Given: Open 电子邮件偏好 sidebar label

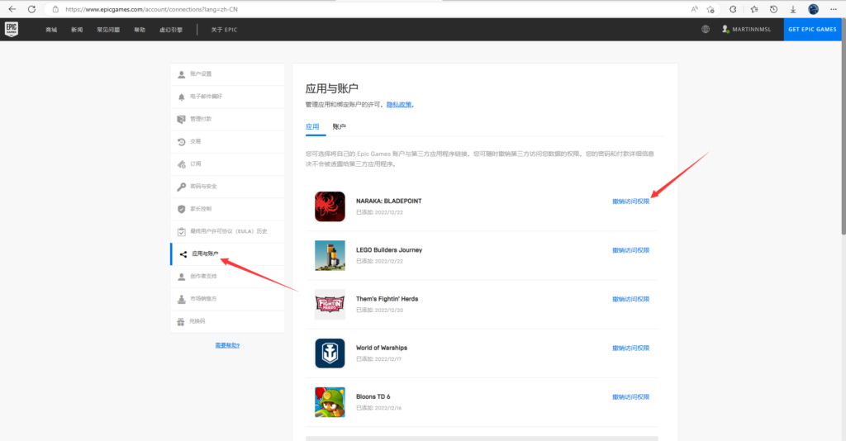Looking at the screenshot, I should (x=206, y=97).
